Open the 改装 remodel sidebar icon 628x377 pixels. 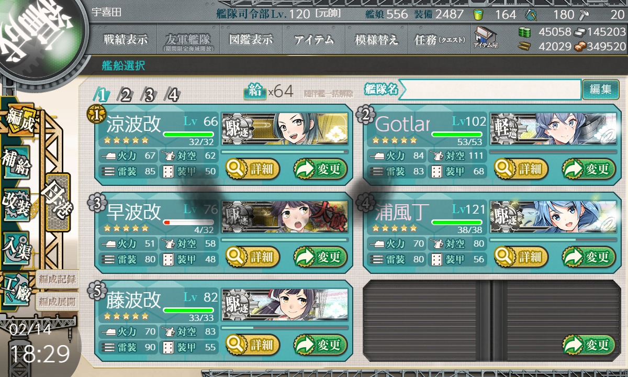coord(16,205)
